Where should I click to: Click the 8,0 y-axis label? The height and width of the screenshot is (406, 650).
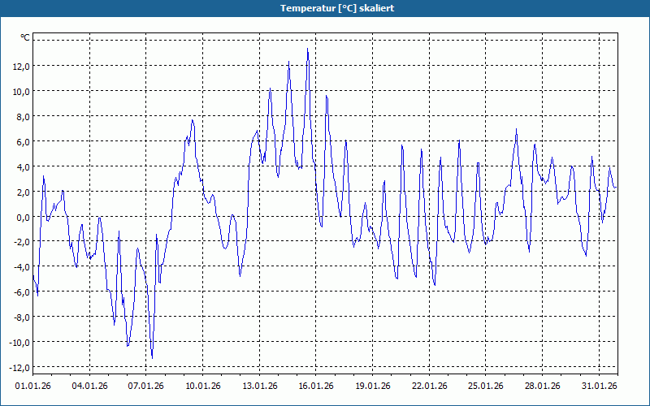tap(24, 117)
